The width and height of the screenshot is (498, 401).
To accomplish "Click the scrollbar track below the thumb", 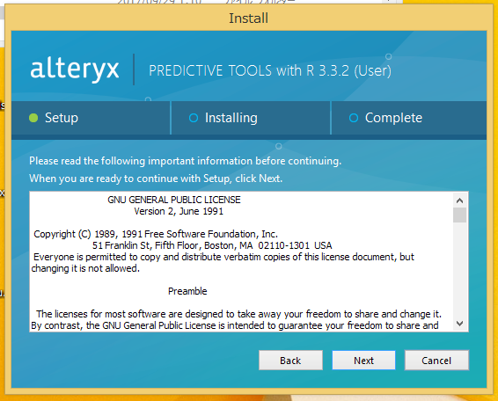I will click(459, 270).
